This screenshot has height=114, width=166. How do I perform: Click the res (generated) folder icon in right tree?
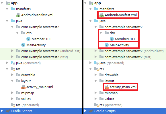click(x=97, y=105)
